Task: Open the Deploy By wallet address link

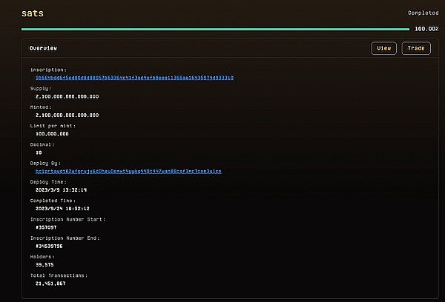Action: point(128,171)
